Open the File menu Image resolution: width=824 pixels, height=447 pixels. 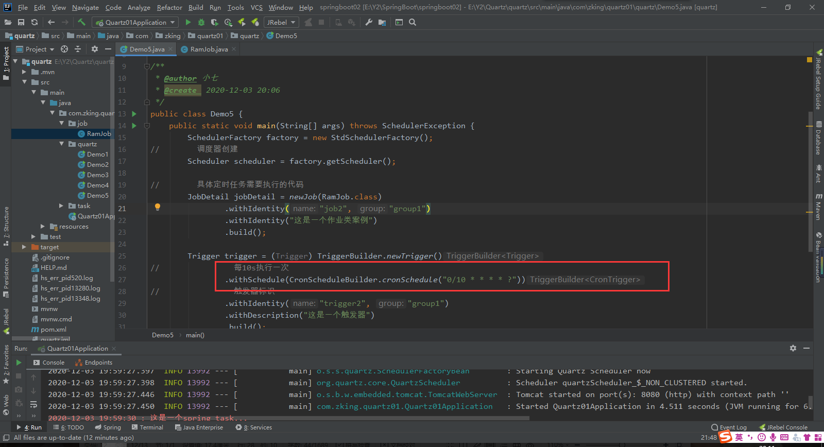pos(23,7)
